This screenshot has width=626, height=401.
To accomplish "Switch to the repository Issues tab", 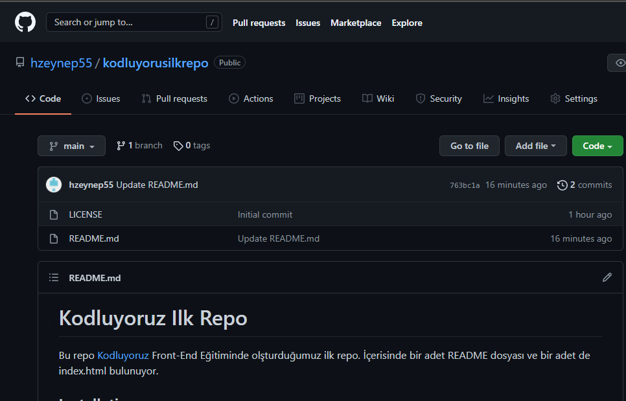I will click(101, 98).
